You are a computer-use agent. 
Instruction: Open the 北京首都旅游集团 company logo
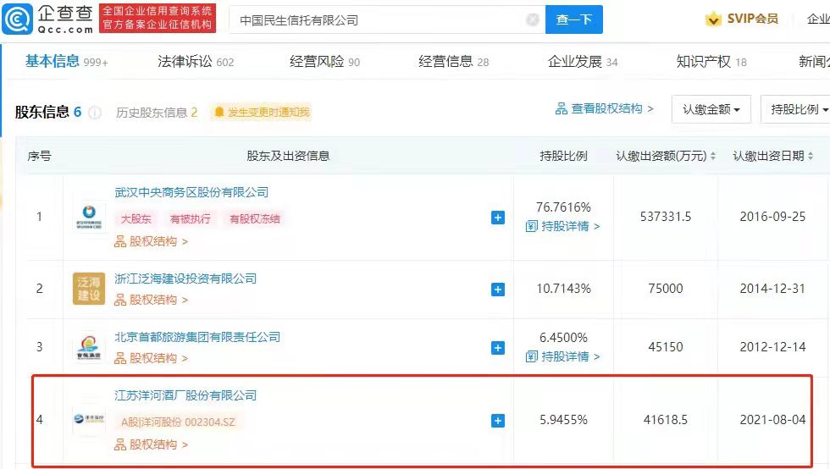[x=89, y=347]
